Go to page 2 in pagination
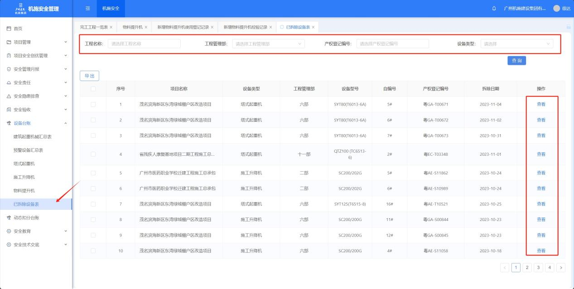 pyautogui.click(x=527, y=268)
